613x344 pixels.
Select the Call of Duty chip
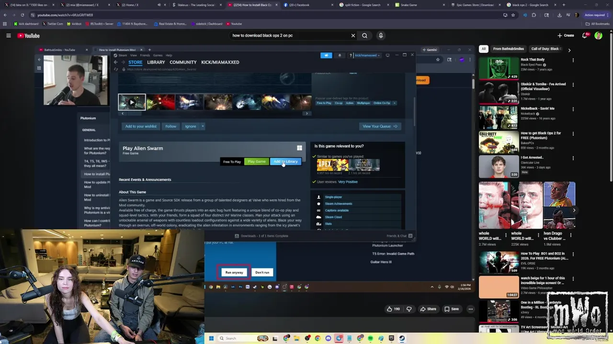tap(545, 49)
